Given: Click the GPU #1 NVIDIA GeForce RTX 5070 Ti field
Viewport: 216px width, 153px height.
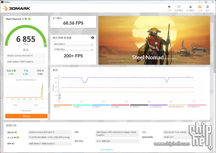Looking at the screenshot, I should pyautogui.click(x=50, y=132).
